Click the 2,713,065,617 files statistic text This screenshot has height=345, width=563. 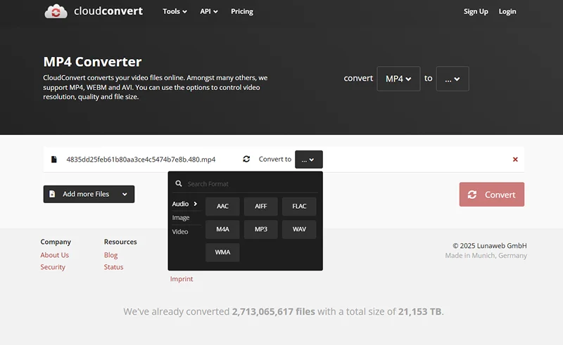tap(273, 311)
